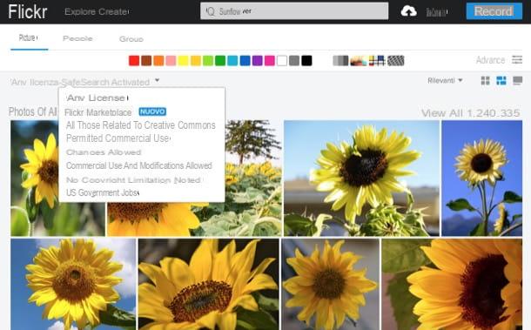Open the advanced filter sliders icon

point(517,60)
